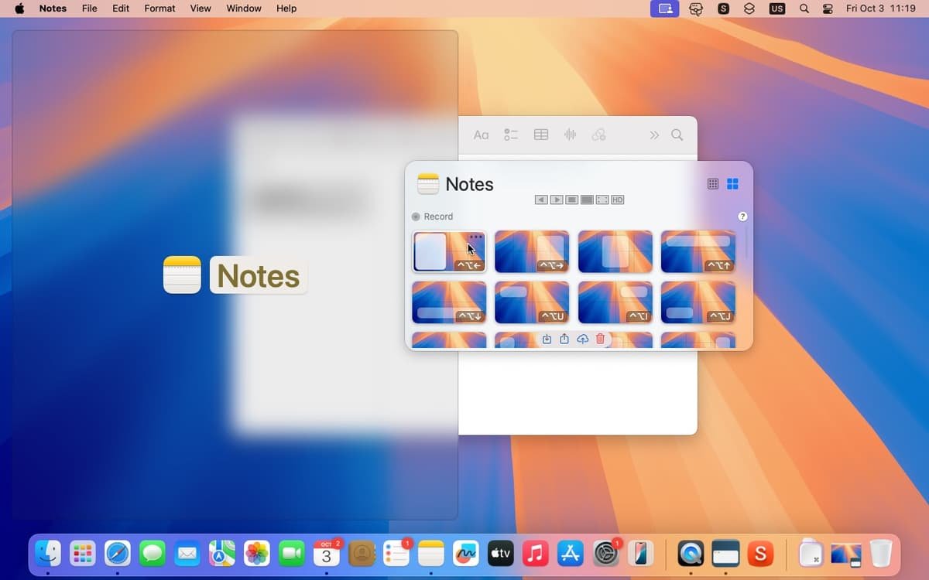Select the left-half snap layout thumbnail
929x580 pixels.
pyautogui.click(x=449, y=251)
